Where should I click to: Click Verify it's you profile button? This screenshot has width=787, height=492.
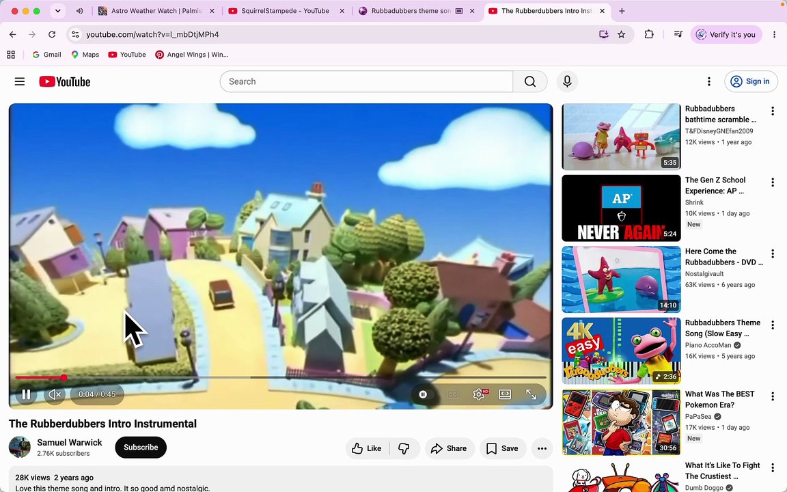(726, 34)
